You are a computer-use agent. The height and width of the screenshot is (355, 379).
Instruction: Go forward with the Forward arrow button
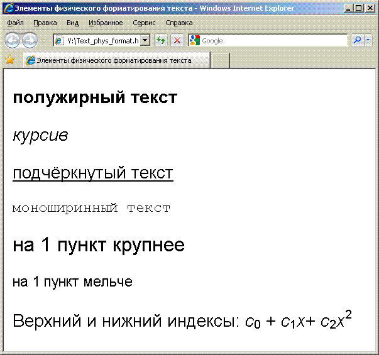pos(30,40)
